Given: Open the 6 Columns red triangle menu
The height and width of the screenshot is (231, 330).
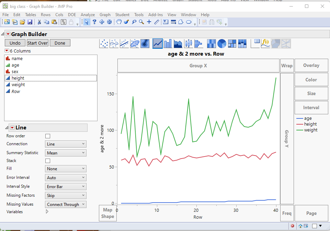Looking at the screenshot, I should 7,51.
